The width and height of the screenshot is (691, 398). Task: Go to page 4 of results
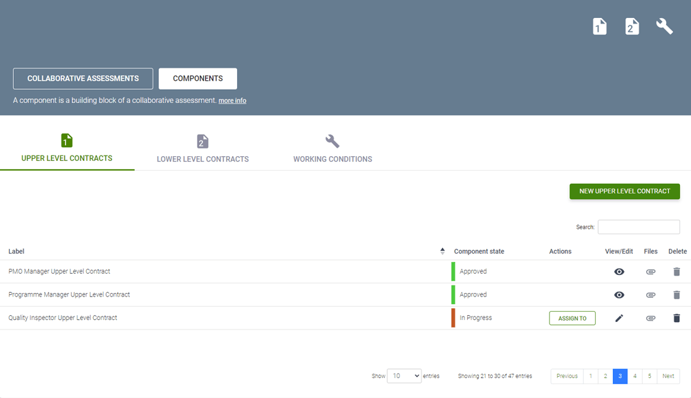[634, 376]
